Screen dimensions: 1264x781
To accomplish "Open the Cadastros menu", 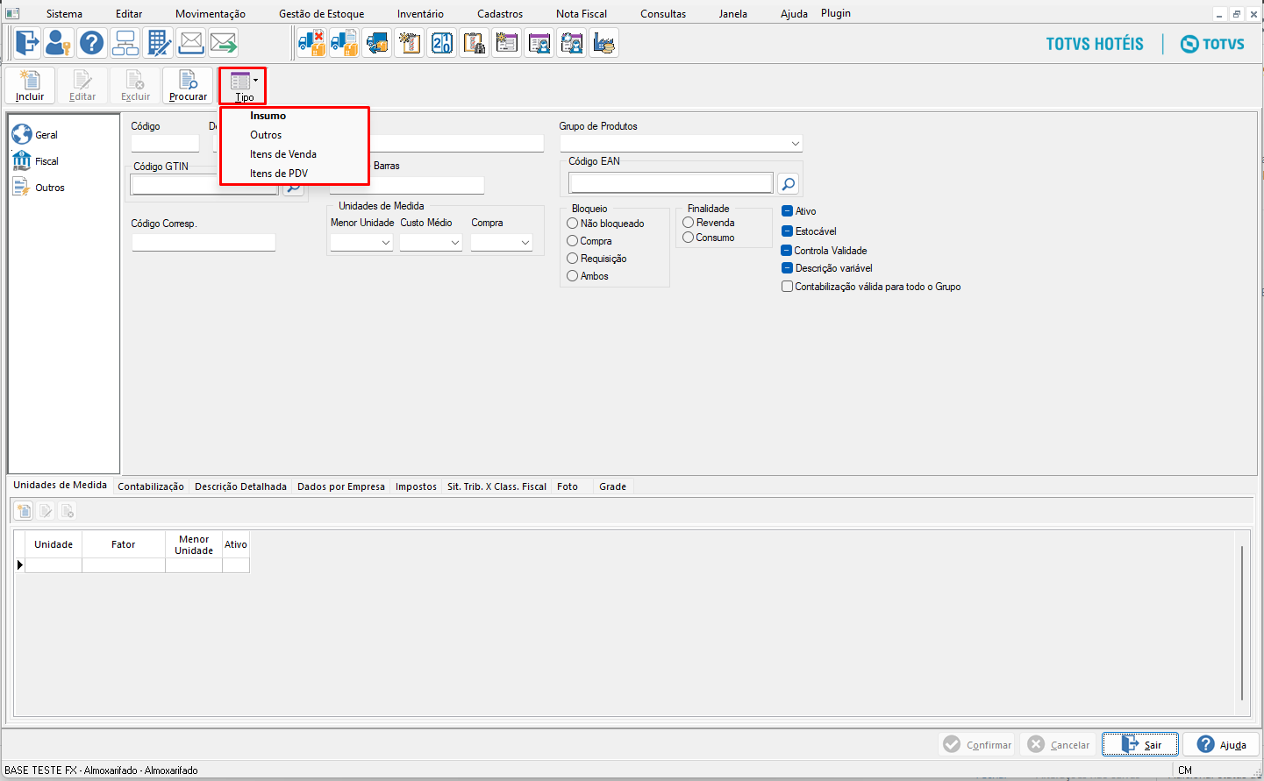I will pos(500,14).
